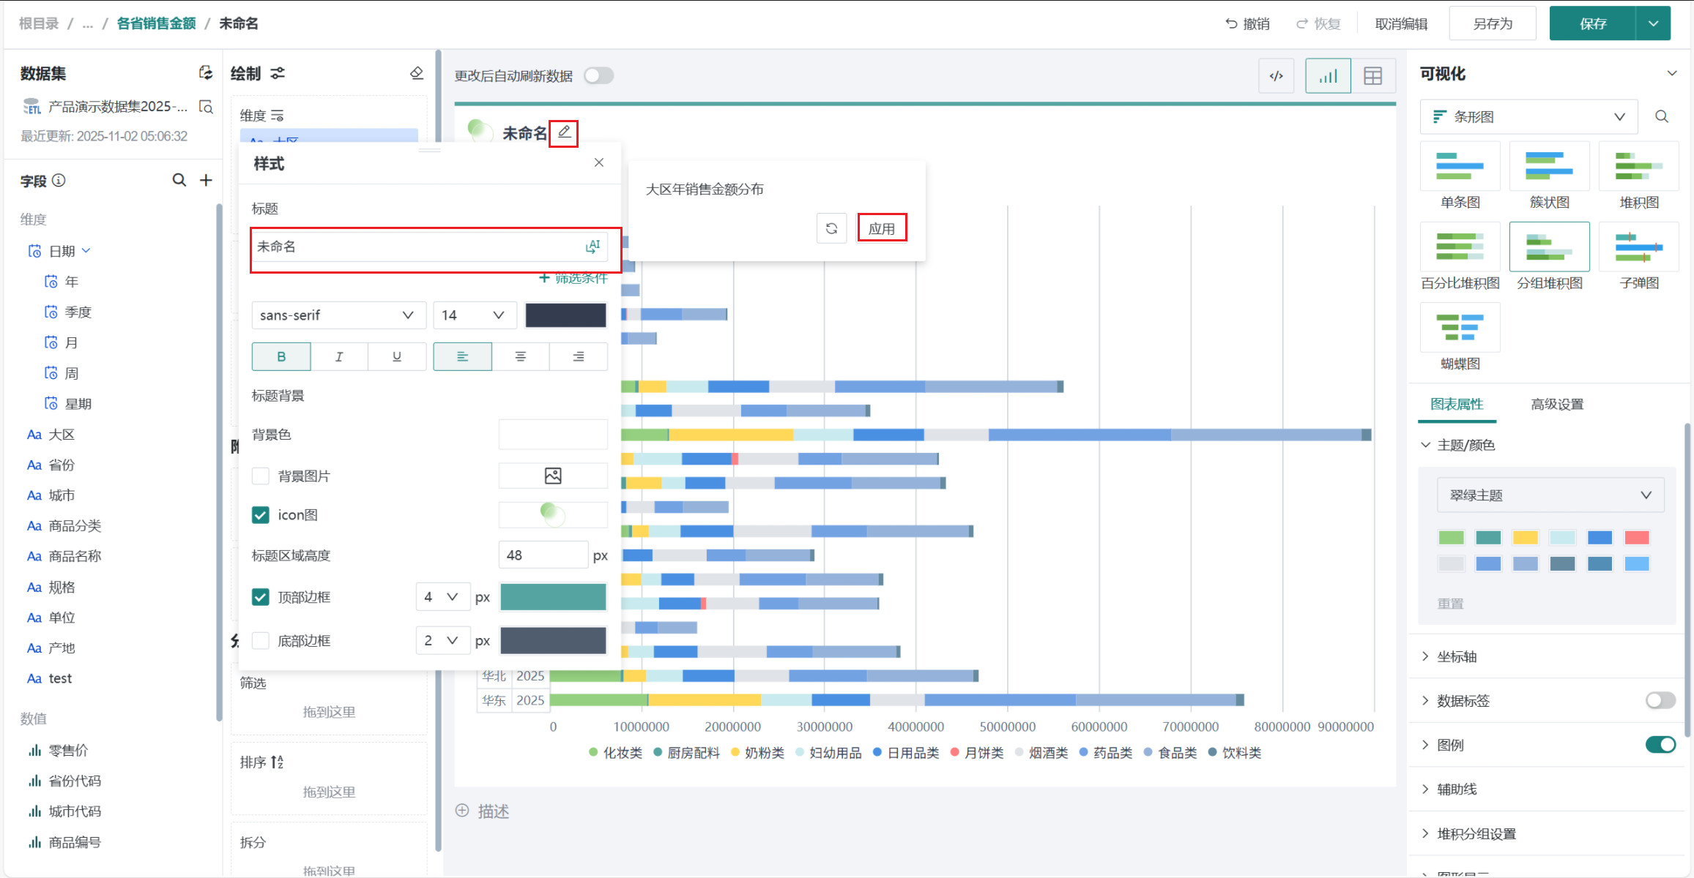Open the sans-serif font dropdown
The width and height of the screenshot is (1694, 878).
(x=338, y=315)
